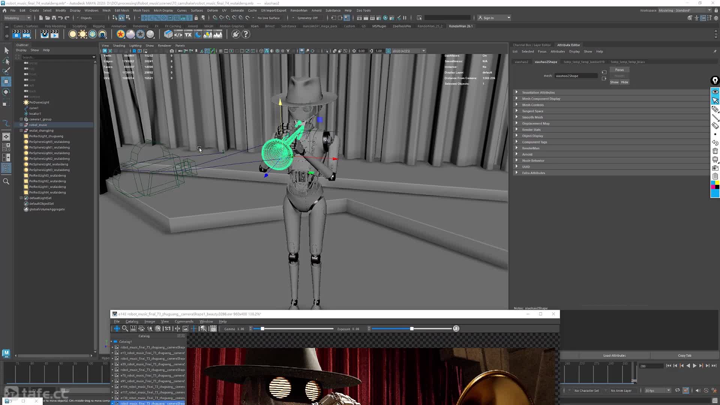Toggle auto-key icon next to loop button
Screen dimensions: 720x405
[x=686, y=391]
